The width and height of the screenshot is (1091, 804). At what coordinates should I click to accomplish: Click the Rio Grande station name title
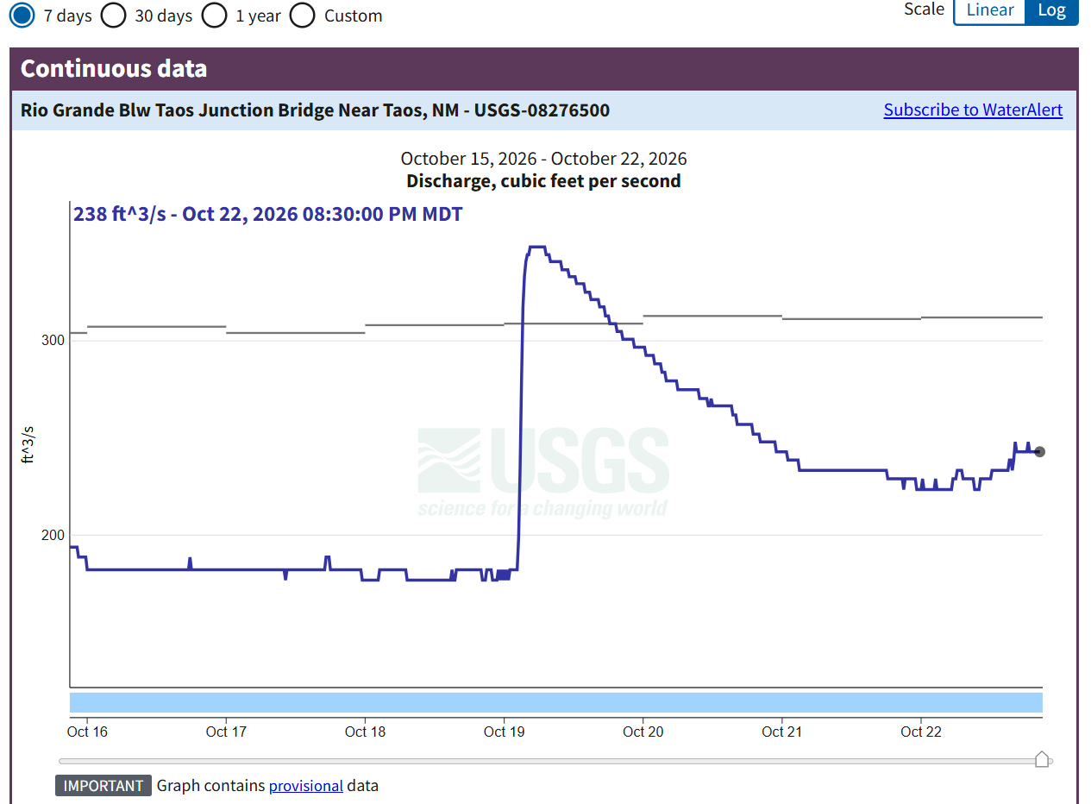pos(315,110)
